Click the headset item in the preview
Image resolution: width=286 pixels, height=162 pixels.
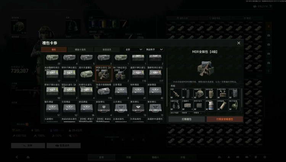[175, 105]
